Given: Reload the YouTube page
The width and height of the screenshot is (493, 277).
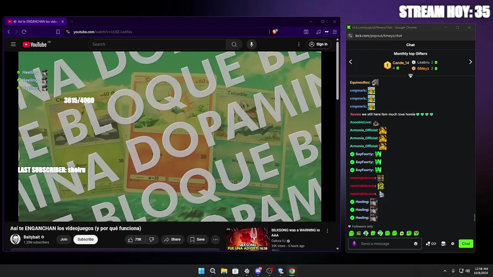Looking at the screenshot, I should 24,32.
